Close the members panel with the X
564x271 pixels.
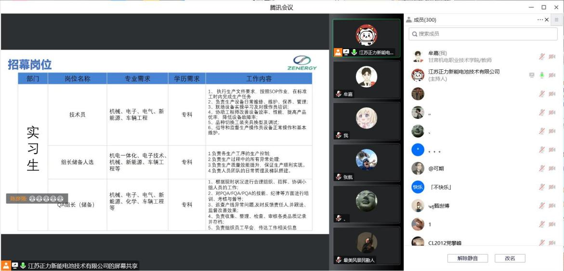tap(547, 20)
